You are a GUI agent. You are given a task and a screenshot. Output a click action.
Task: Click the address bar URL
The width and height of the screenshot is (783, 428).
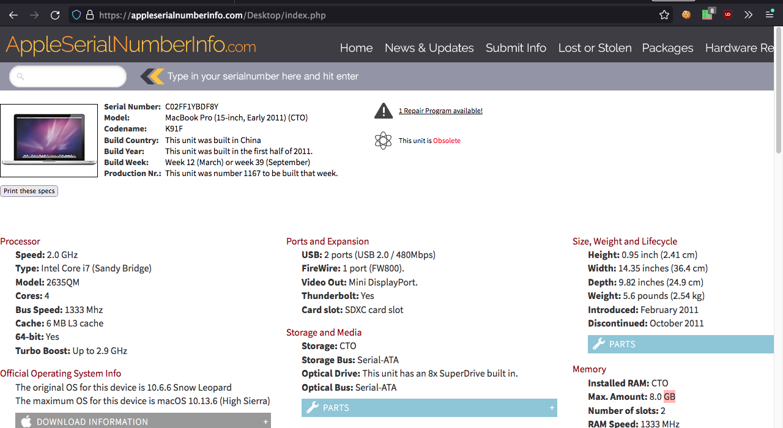212,15
